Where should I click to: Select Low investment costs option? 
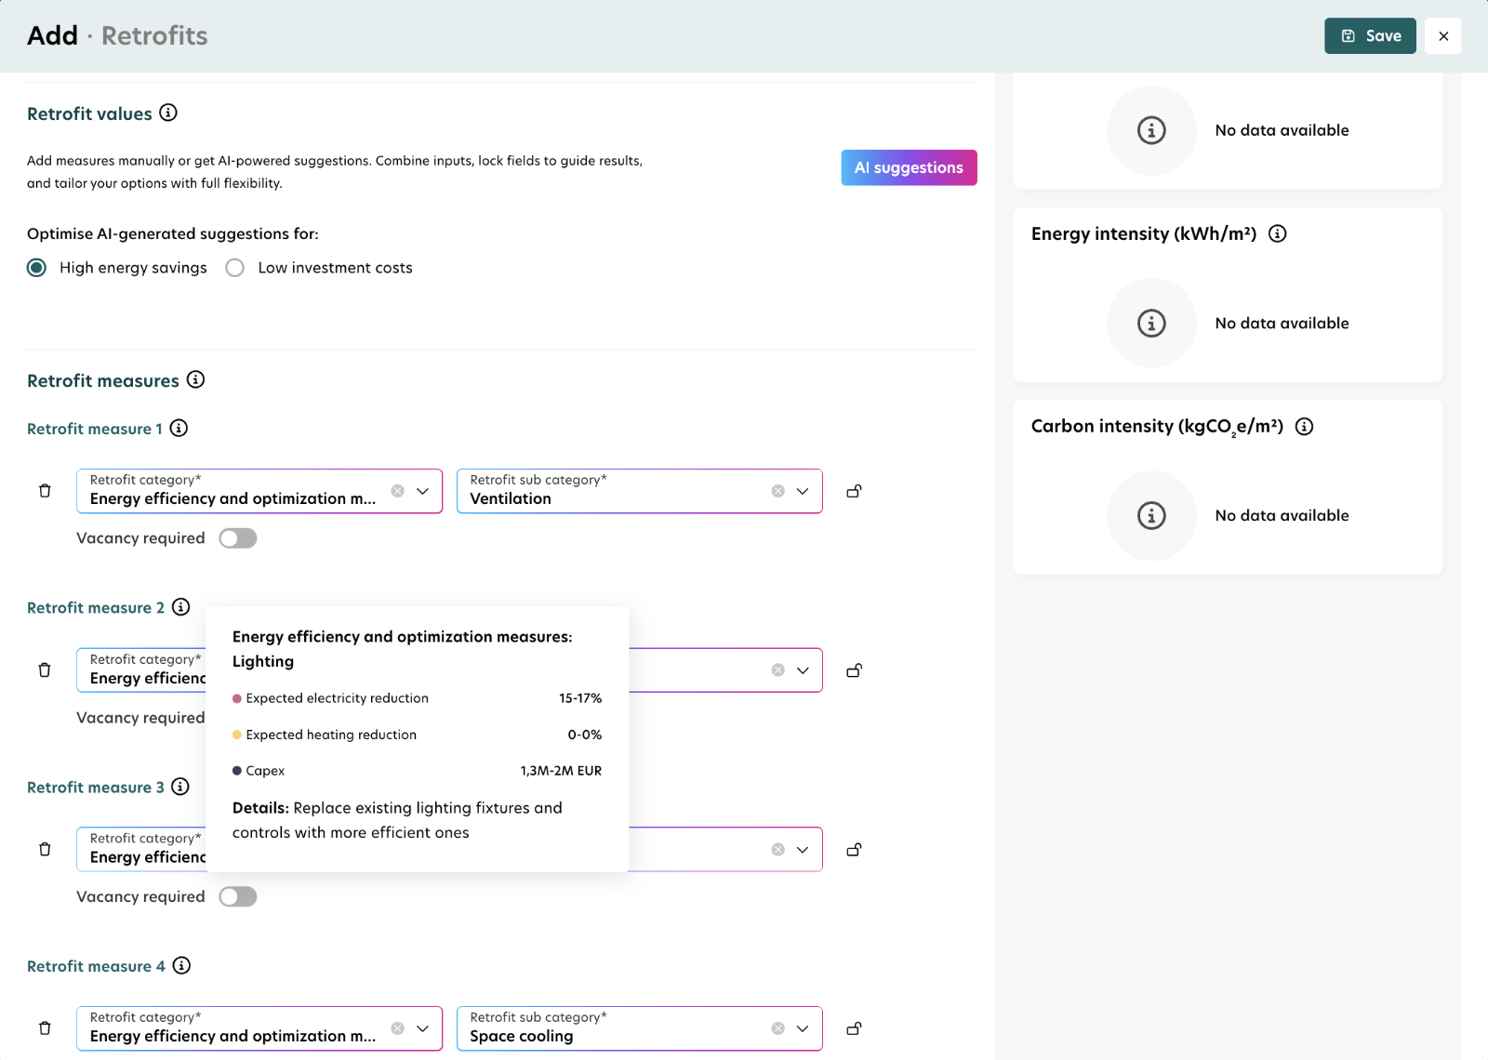point(235,268)
